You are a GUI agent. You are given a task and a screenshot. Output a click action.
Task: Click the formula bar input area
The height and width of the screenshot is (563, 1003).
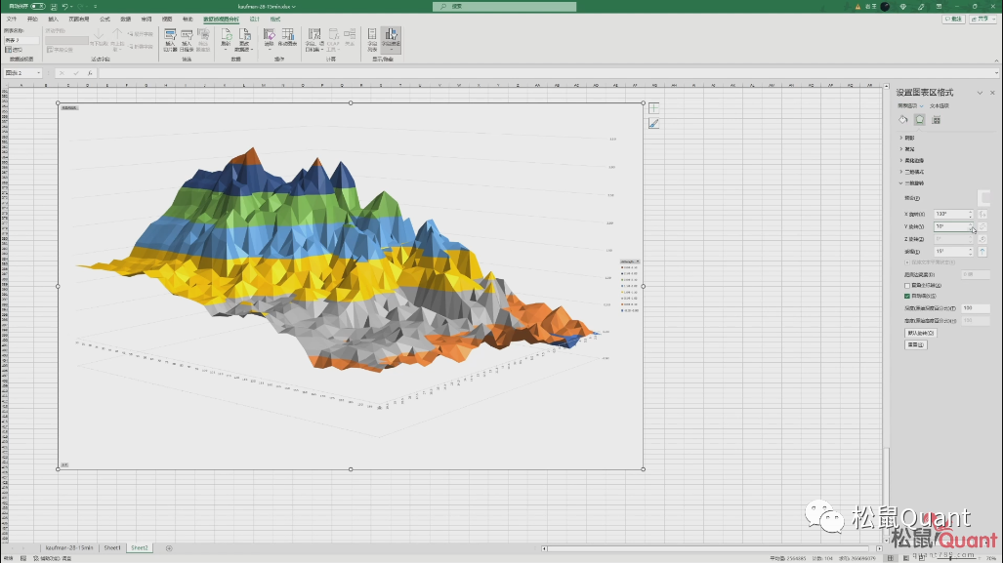pos(548,73)
